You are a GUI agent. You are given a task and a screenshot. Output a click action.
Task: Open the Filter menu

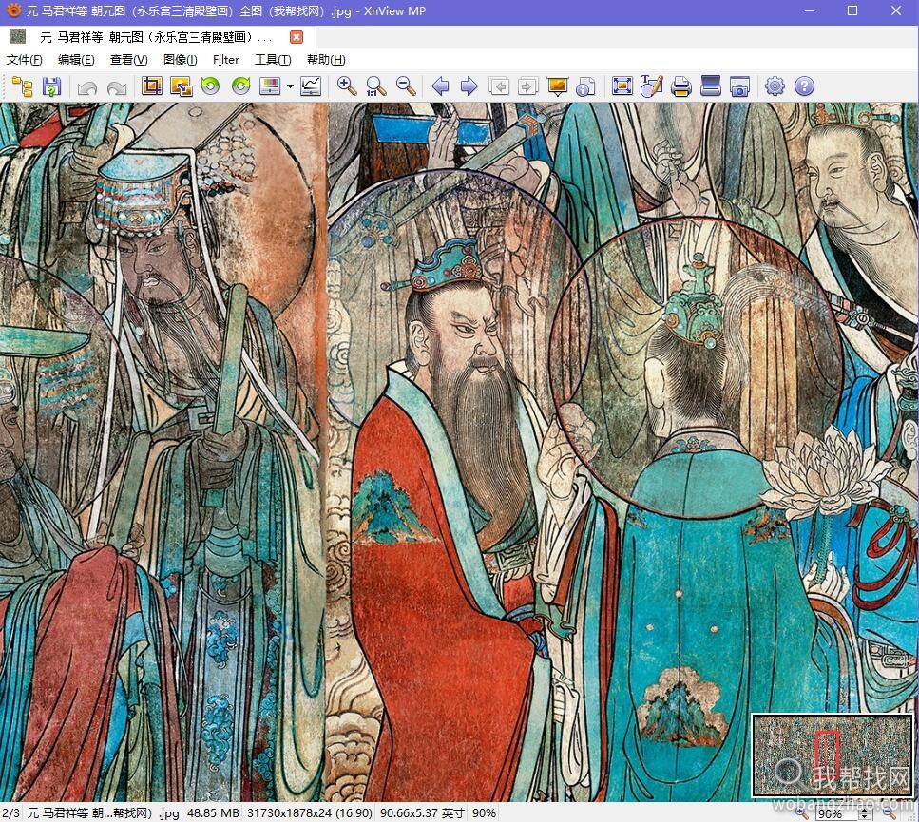pyautogui.click(x=226, y=60)
